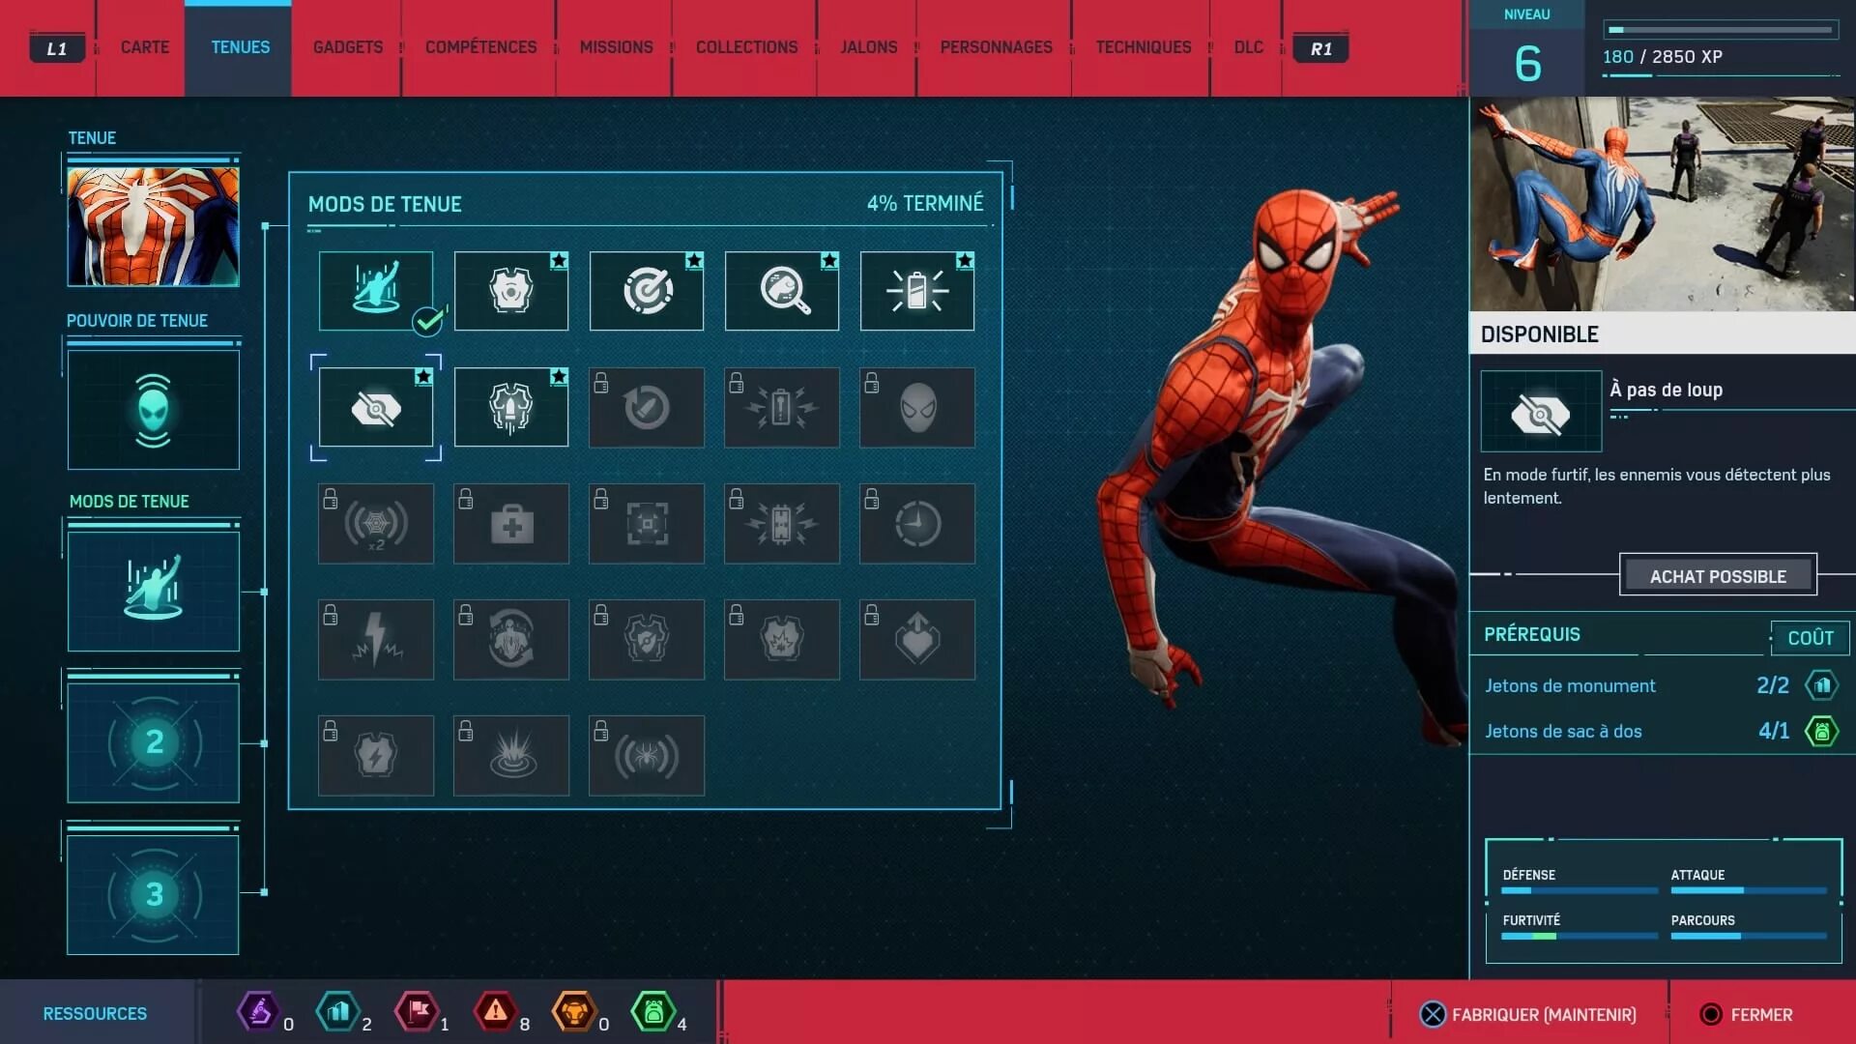Viewport: 1856px width, 1044px height.
Task: Click the R1 next-tab button
Action: pos(1320,48)
